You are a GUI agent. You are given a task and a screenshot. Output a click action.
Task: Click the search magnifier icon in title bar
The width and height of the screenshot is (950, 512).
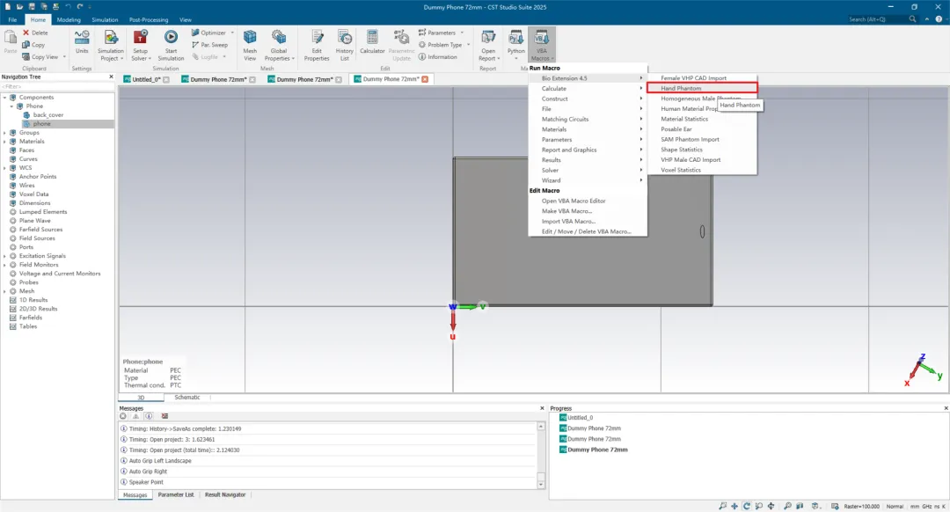912,19
